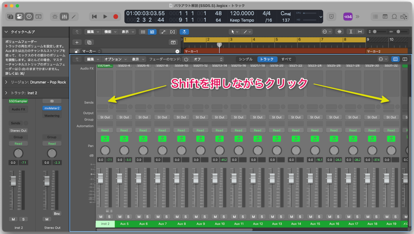Image resolution: width=414 pixels, height=234 pixels.
Task: Click the horizontal zoom slider at top right
Action: pyautogui.click(x=398, y=31)
